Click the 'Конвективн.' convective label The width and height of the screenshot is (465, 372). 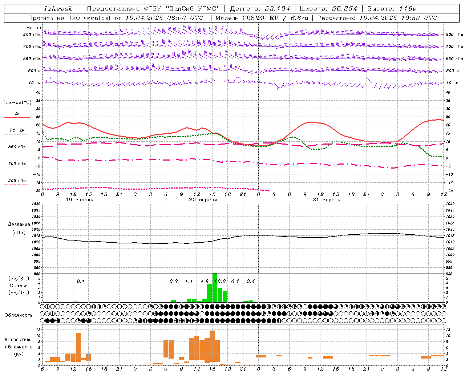point(19,340)
